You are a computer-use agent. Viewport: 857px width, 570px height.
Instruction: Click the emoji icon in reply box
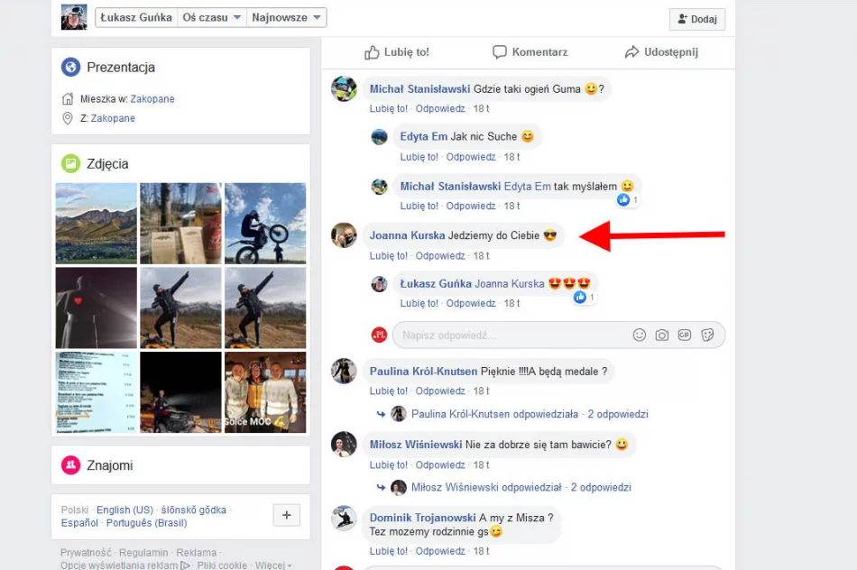click(640, 335)
